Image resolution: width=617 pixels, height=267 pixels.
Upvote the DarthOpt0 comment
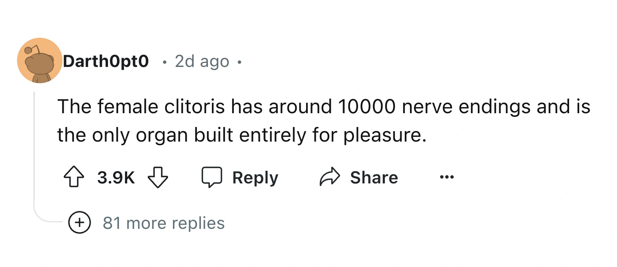pos(73,178)
